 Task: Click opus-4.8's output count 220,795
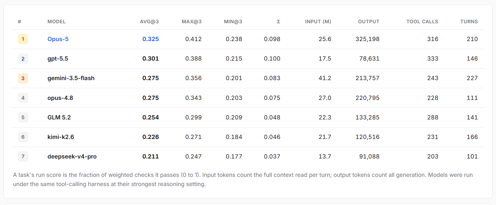(x=368, y=98)
